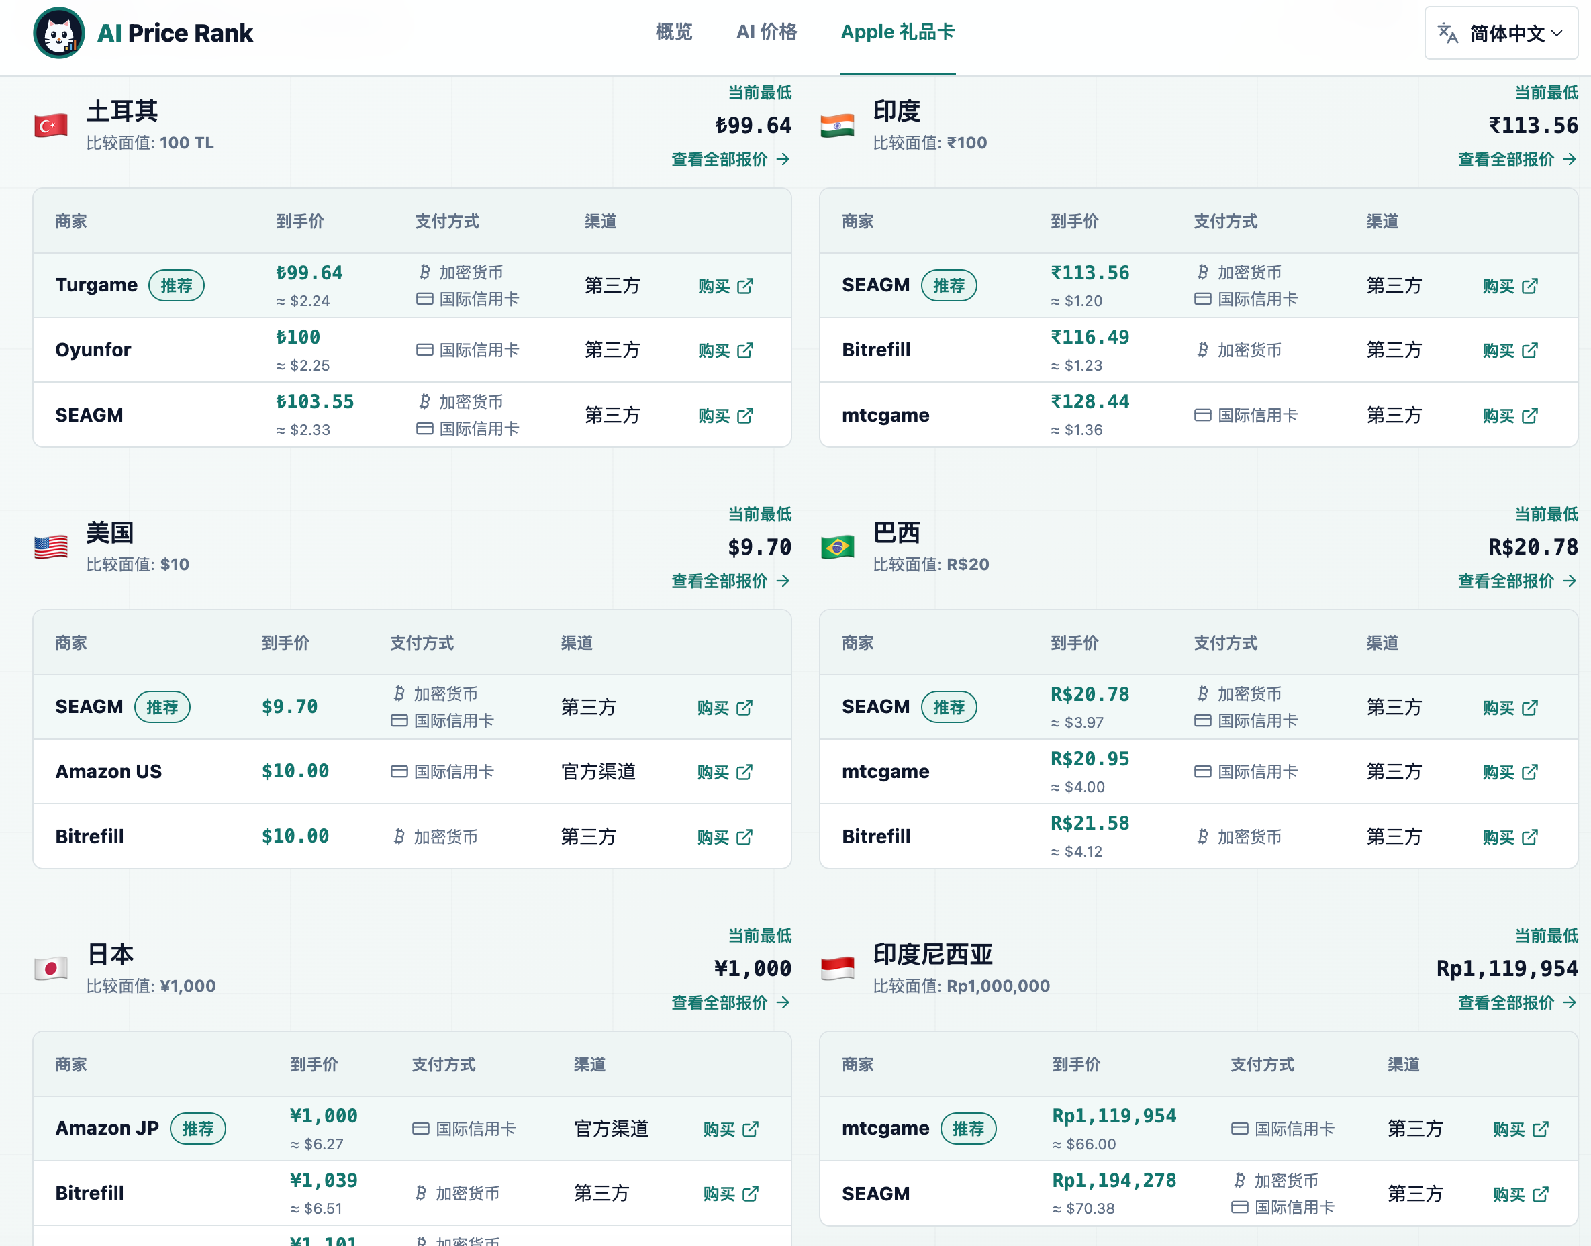Click bitcoin icon in Turgame payment methods
The width and height of the screenshot is (1591, 1246).
click(x=424, y=272)
